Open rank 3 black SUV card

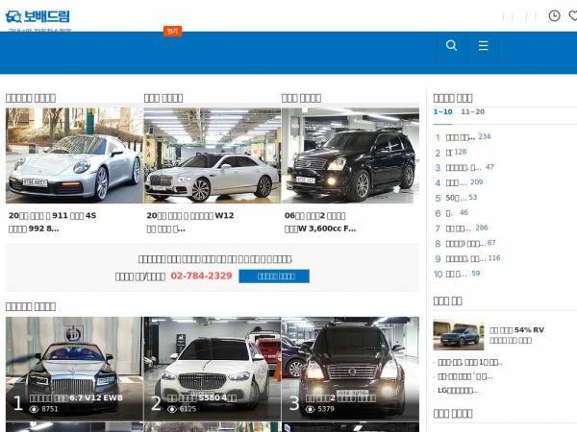[350, 369]
